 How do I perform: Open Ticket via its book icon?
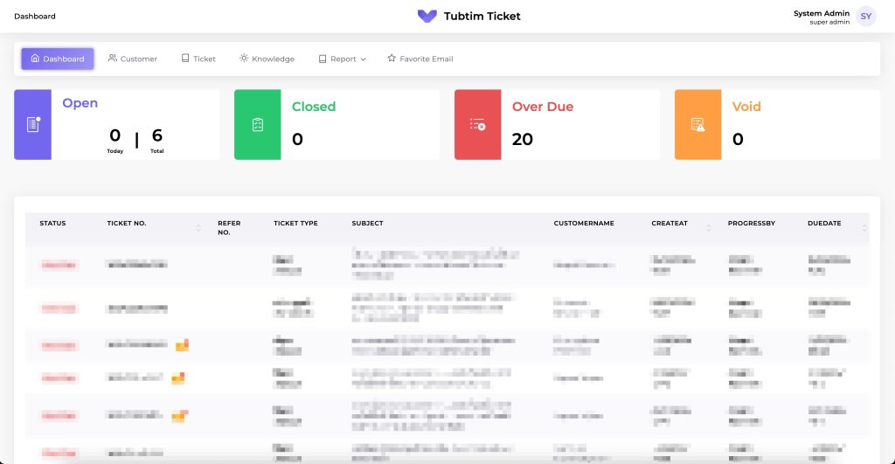(185, 59)
